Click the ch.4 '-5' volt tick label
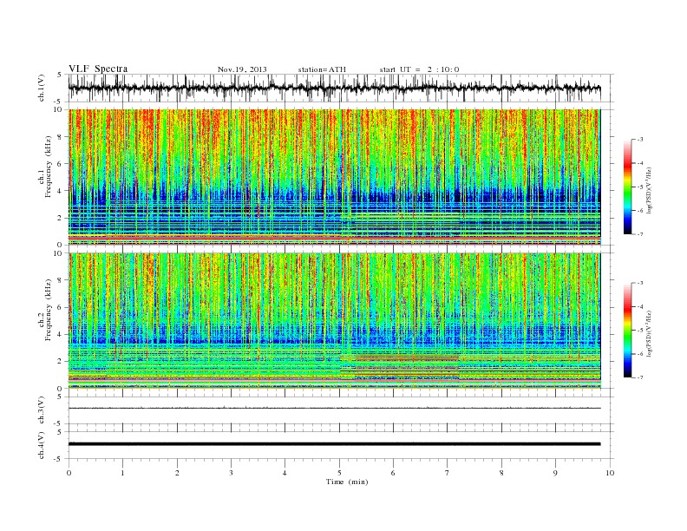687x531 pixels. [58, 459]
